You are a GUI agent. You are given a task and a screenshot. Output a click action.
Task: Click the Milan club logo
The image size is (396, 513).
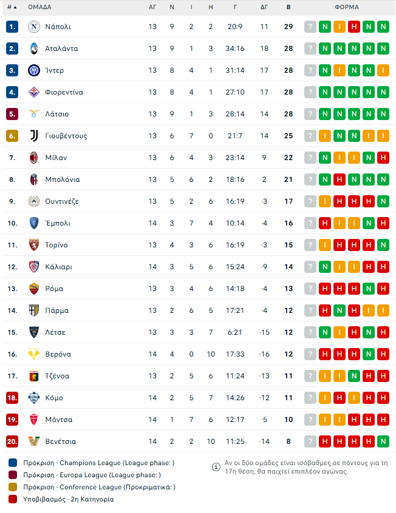pos(34,158)
